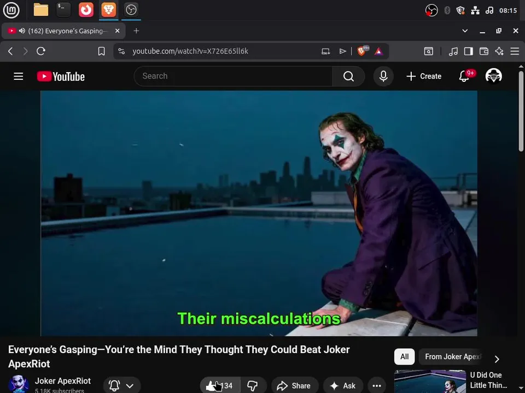
Task: Open YouTube guide hamburger menu
Action: (x=19, y=76)
